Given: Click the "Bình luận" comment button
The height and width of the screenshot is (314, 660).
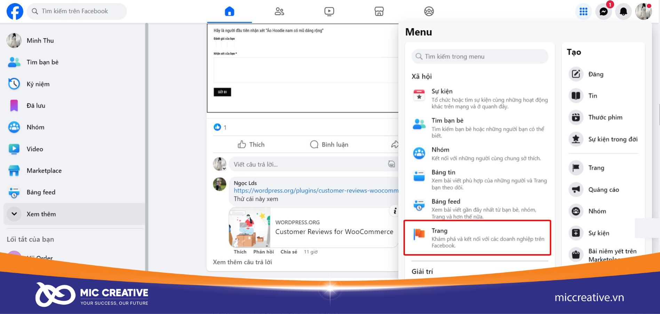Looking at the screenshot, I should coord(329,144).
